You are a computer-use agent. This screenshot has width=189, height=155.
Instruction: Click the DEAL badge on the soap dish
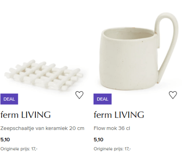(x=9, y=99)
